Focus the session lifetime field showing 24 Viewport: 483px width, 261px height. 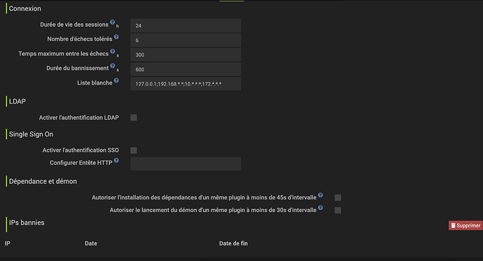click(185, 26)
